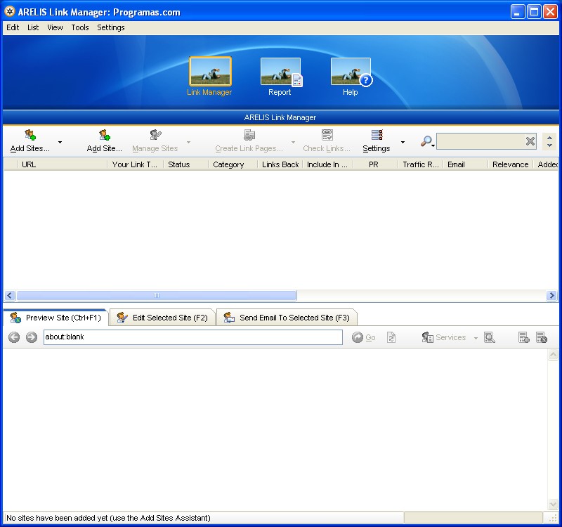Click the refresh page icon next to Go
Viewport: 562px width, 527px height.
click(391, 337)
